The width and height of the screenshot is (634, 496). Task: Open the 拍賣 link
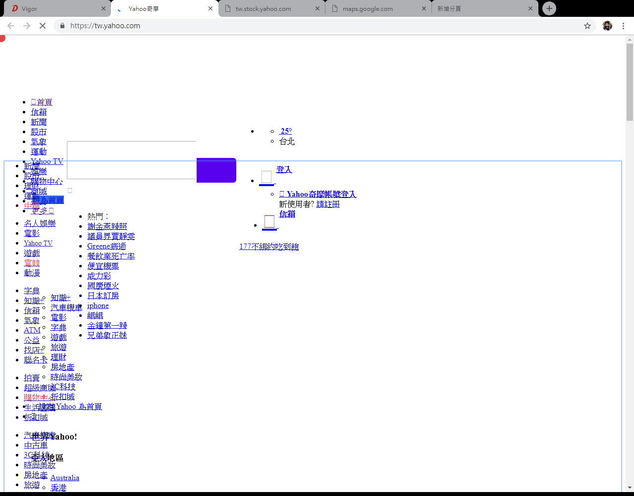tap(32, 378)
